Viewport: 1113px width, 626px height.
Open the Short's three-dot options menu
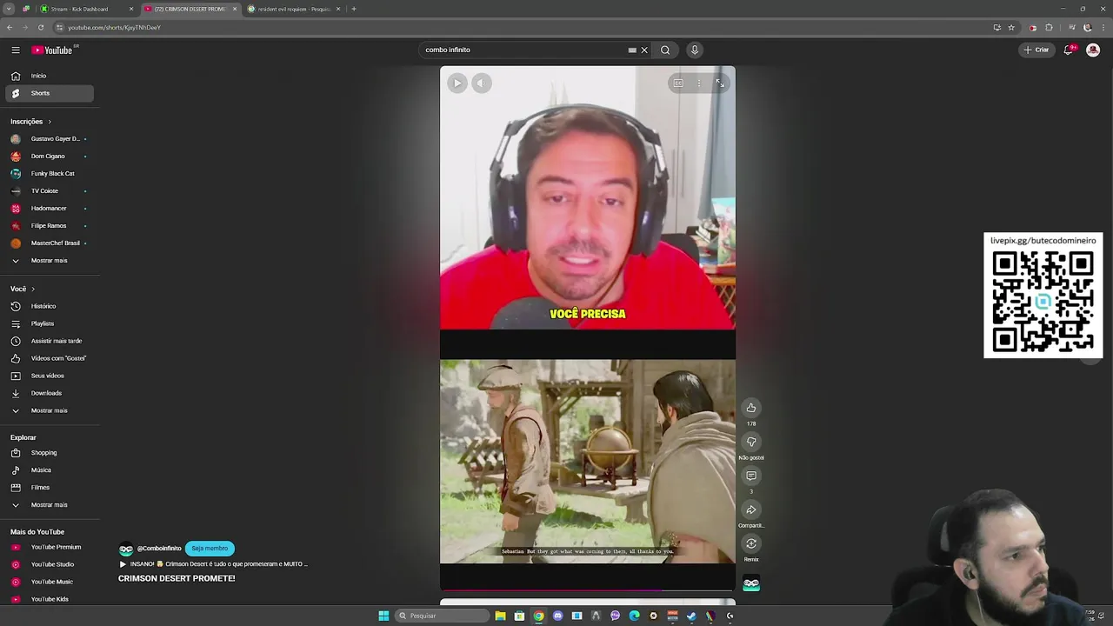[x=699, y=83]
